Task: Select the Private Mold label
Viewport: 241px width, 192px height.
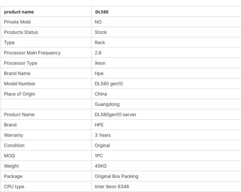Action: (x=17, y=22)
